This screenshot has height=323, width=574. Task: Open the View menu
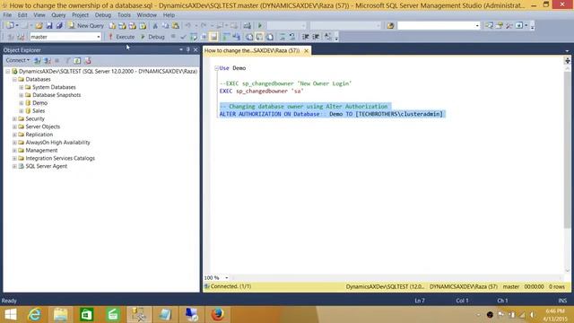pos(39,15)
